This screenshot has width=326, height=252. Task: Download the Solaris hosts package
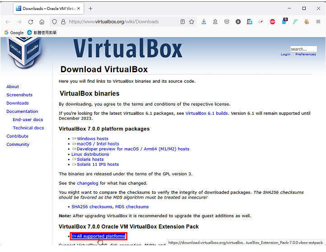[90, 159]
